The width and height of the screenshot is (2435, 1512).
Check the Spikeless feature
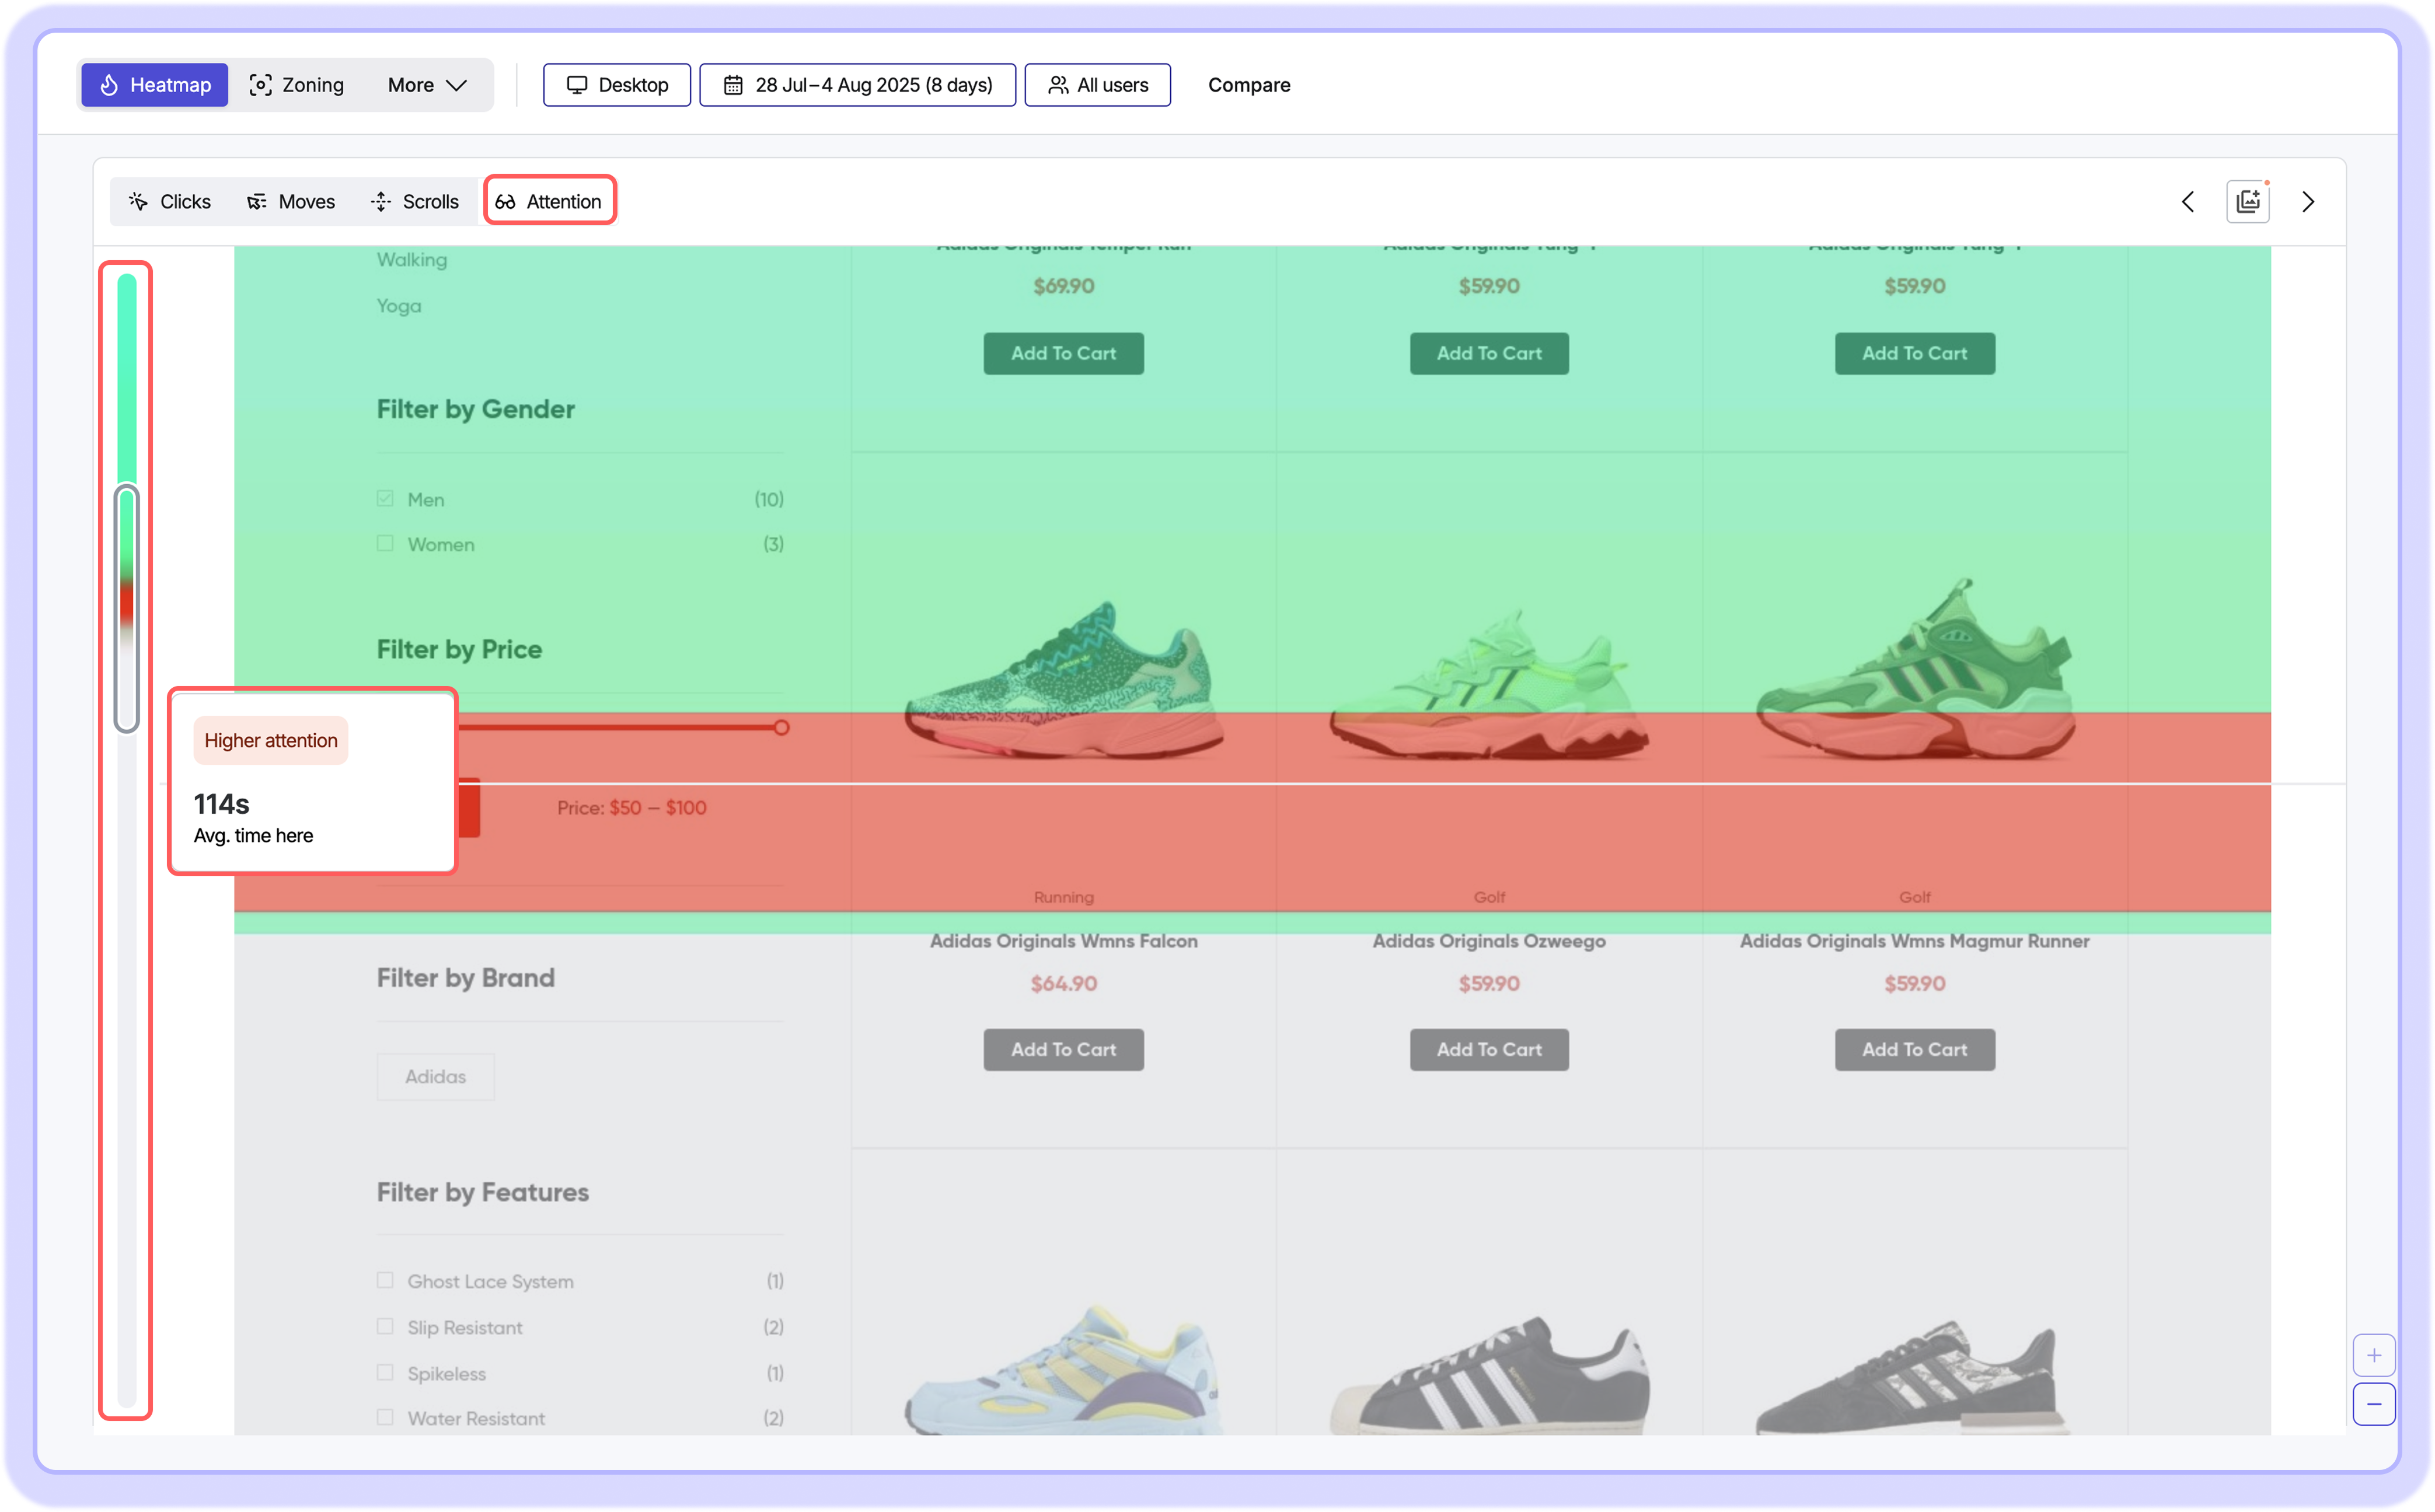pos(385,1372)
